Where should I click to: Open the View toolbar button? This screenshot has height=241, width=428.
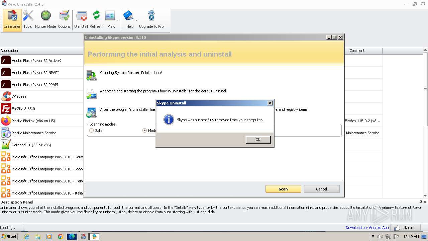pyautogui.click(x=110, y=20)
